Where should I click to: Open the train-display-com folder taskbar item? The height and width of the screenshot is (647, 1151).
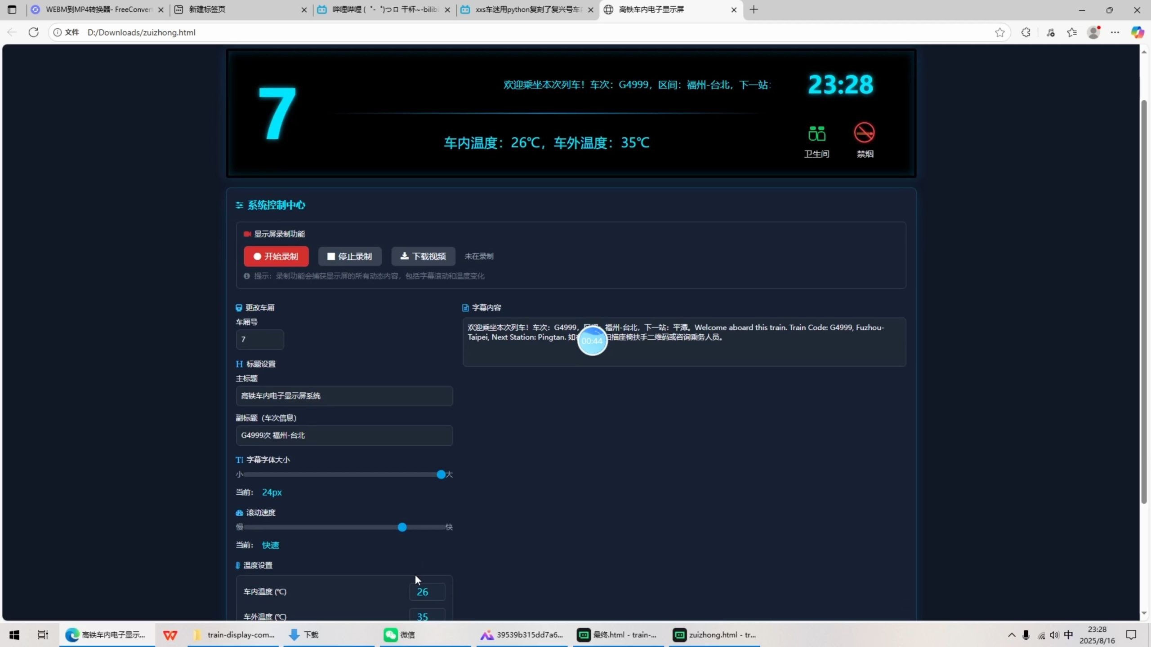click(x=234, y=634)
